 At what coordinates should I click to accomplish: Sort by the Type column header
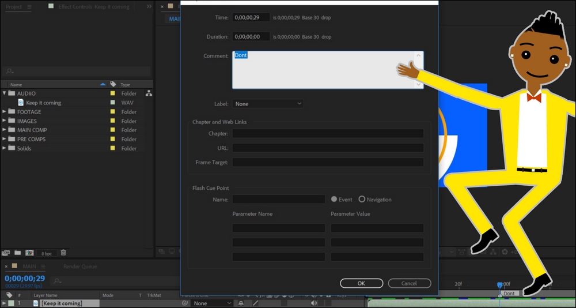[125, 84]
